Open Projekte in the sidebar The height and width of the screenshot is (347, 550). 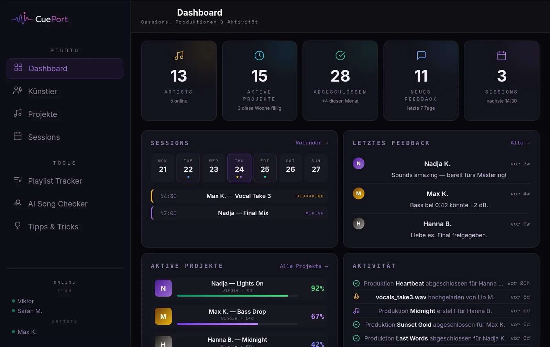click(65, 114)
